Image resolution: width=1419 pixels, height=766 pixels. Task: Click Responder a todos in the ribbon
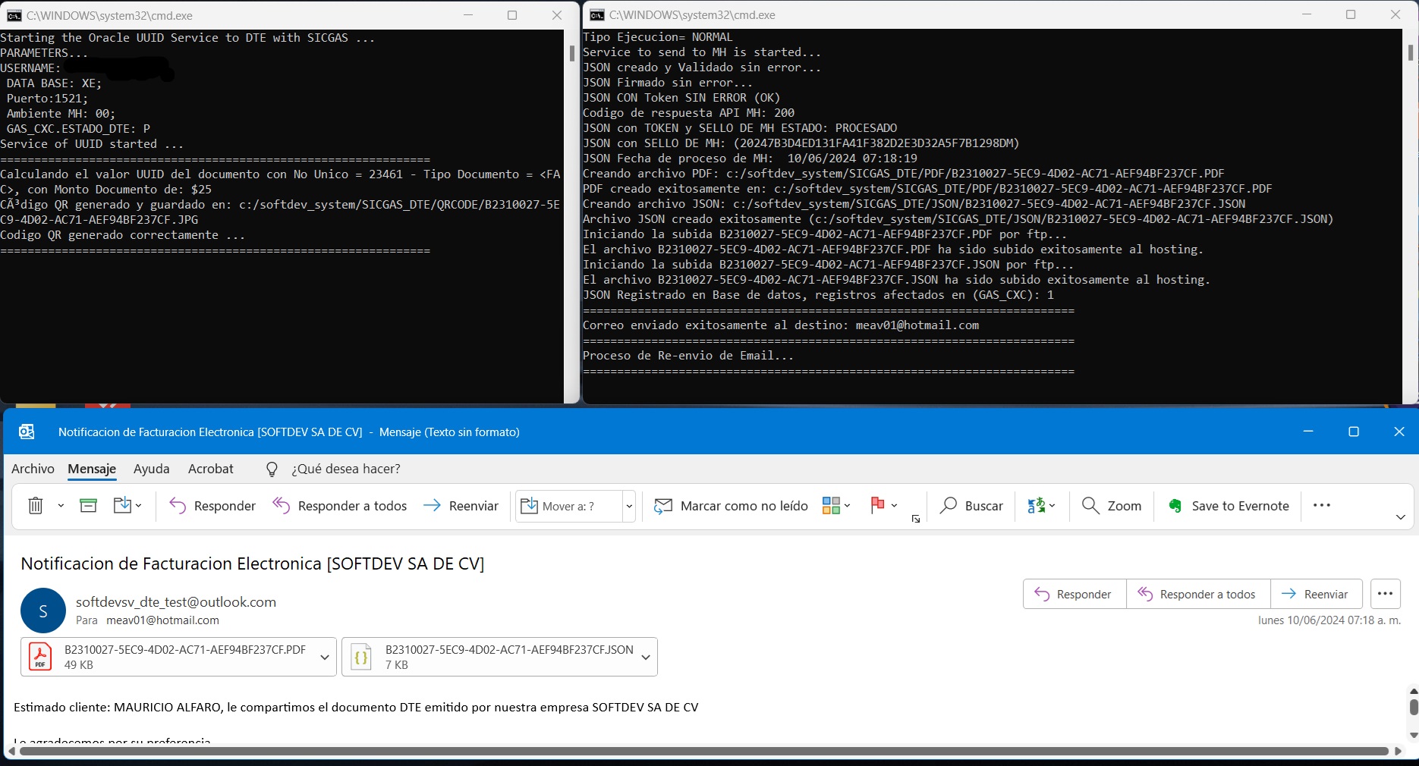[x=340, y=506]
